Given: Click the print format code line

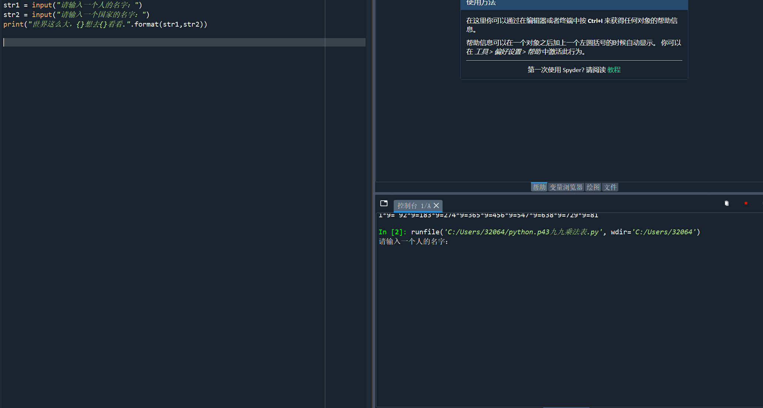Looking at the screenshot, I should tap(105, 24).
